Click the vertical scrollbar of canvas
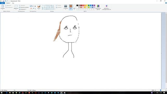This screenshot has height=94, width=167. coord(166,48)
